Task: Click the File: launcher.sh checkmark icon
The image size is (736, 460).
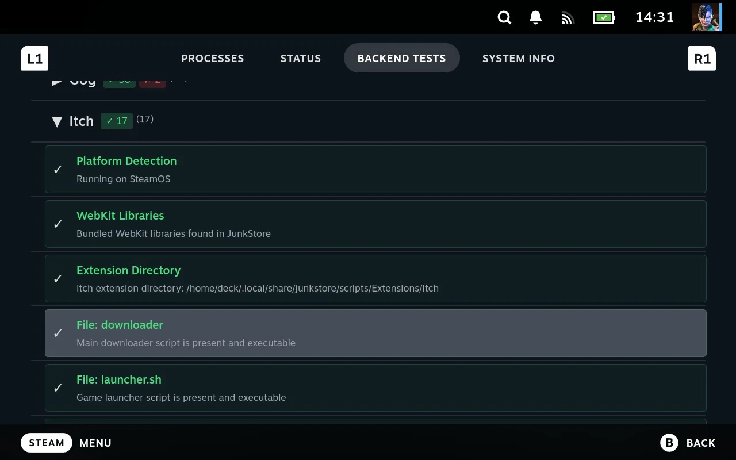Action: [58, 388]
